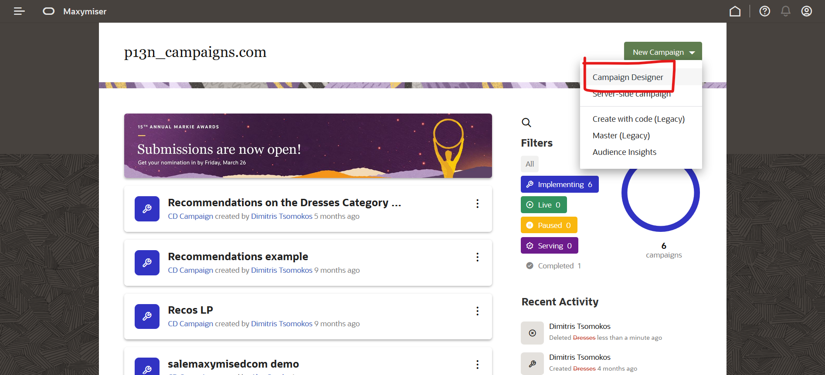Click the wrench icon for Recos LP

click(147, 316)
